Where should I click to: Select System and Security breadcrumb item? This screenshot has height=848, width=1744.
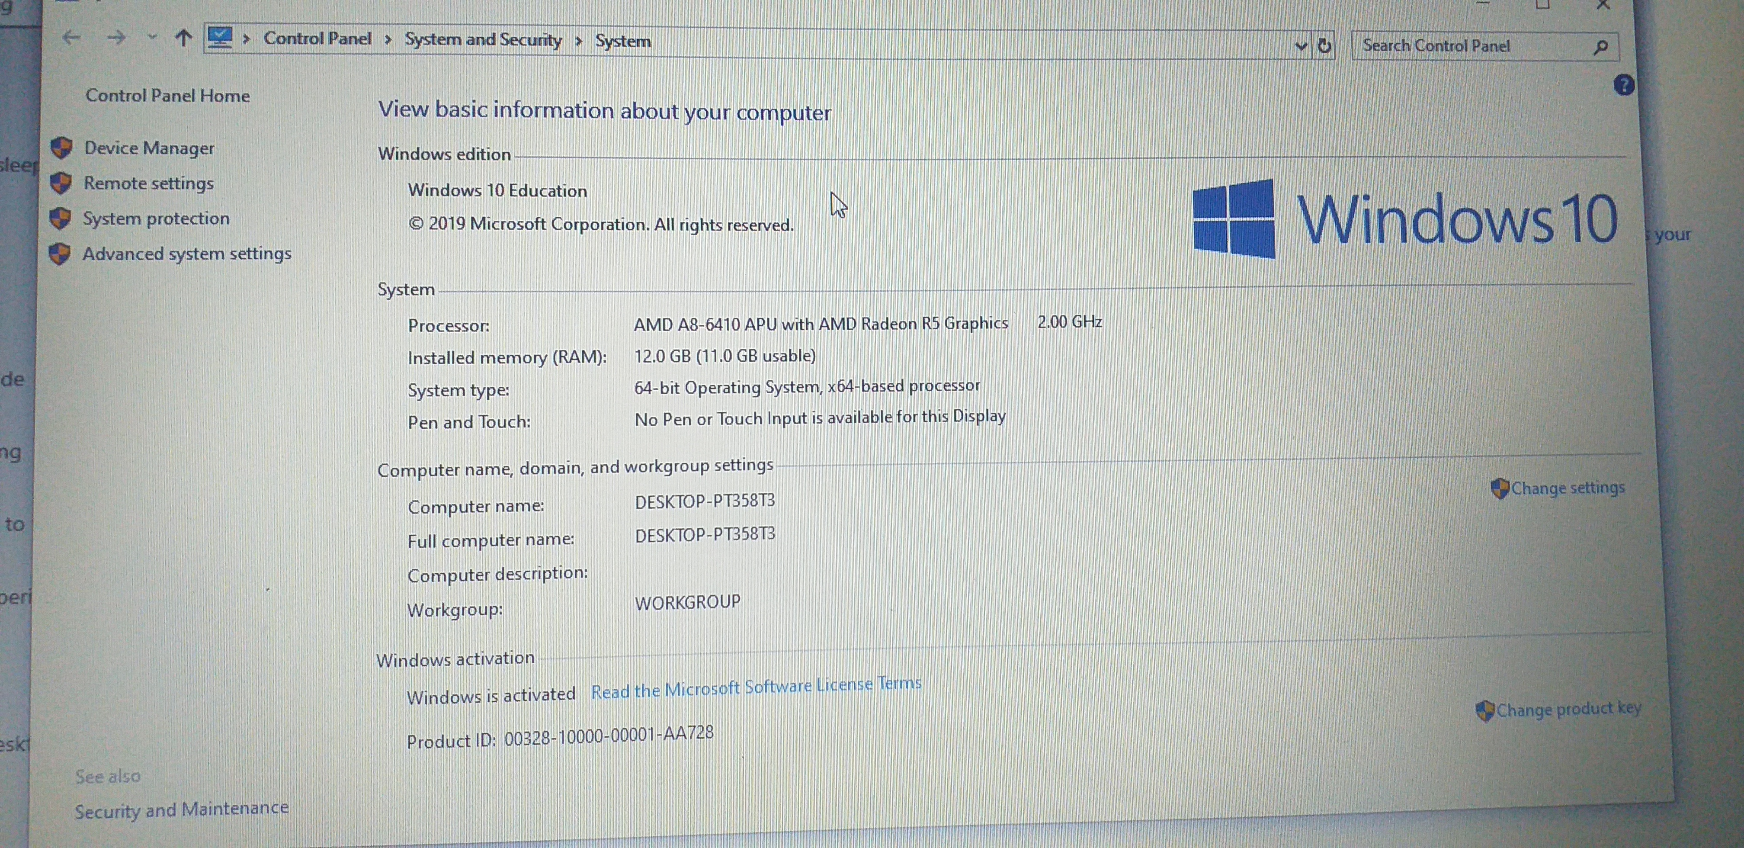[483, 39]
